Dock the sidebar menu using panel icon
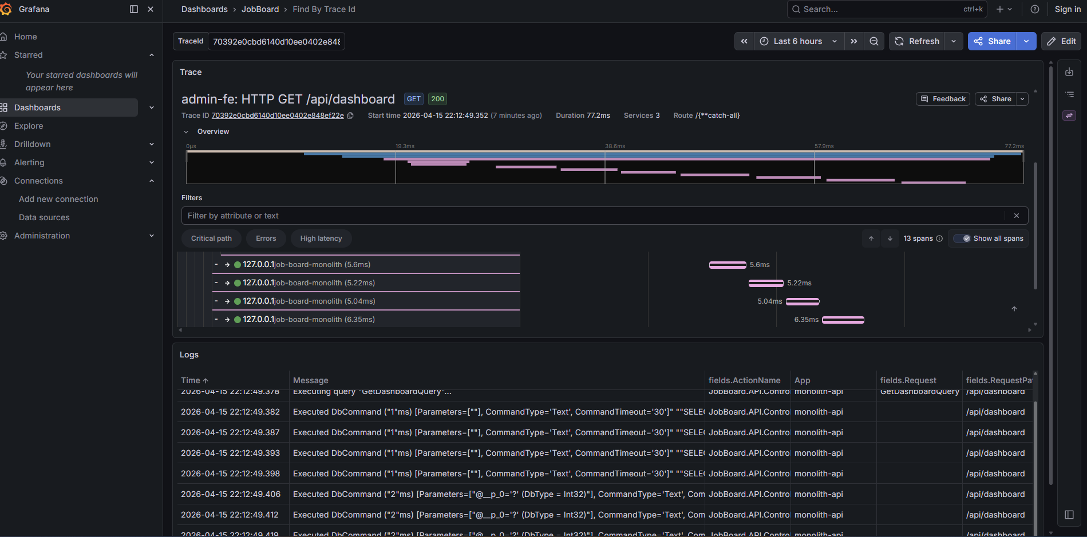 134,9
